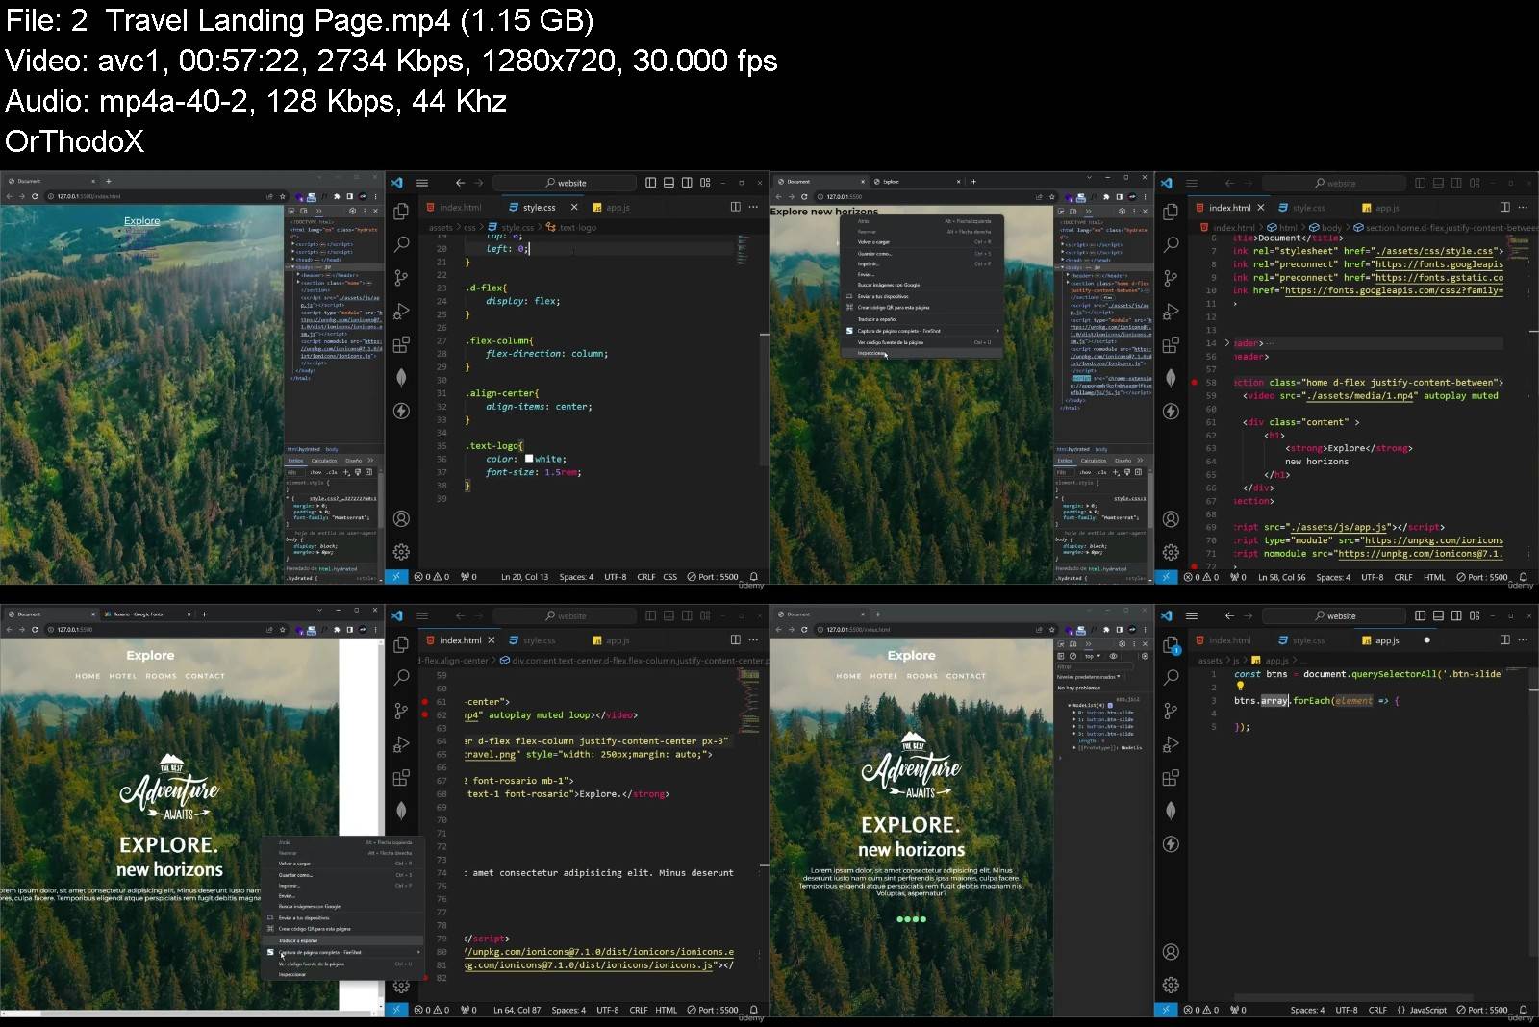Image resolution: width=1539 pixels, height=1027 pixels.
Task: Click MongoDB leaf icon in style.css VS Code frame
Action: click(401, 377)
